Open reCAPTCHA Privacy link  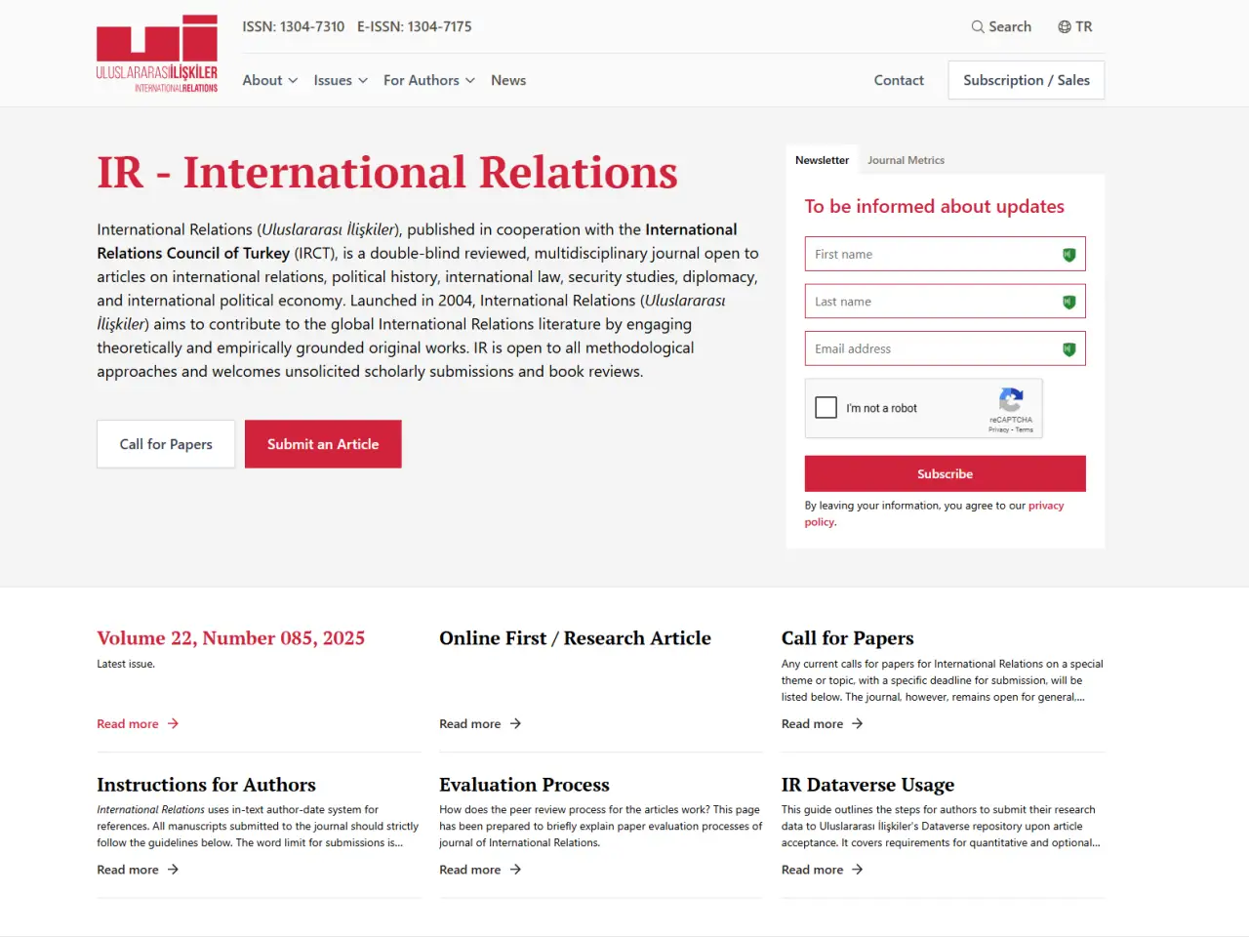coord(998,429)
